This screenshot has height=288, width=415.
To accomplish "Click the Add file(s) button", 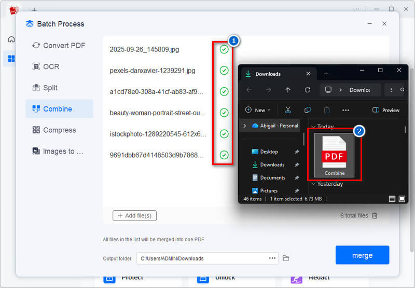I will point(134,215).
